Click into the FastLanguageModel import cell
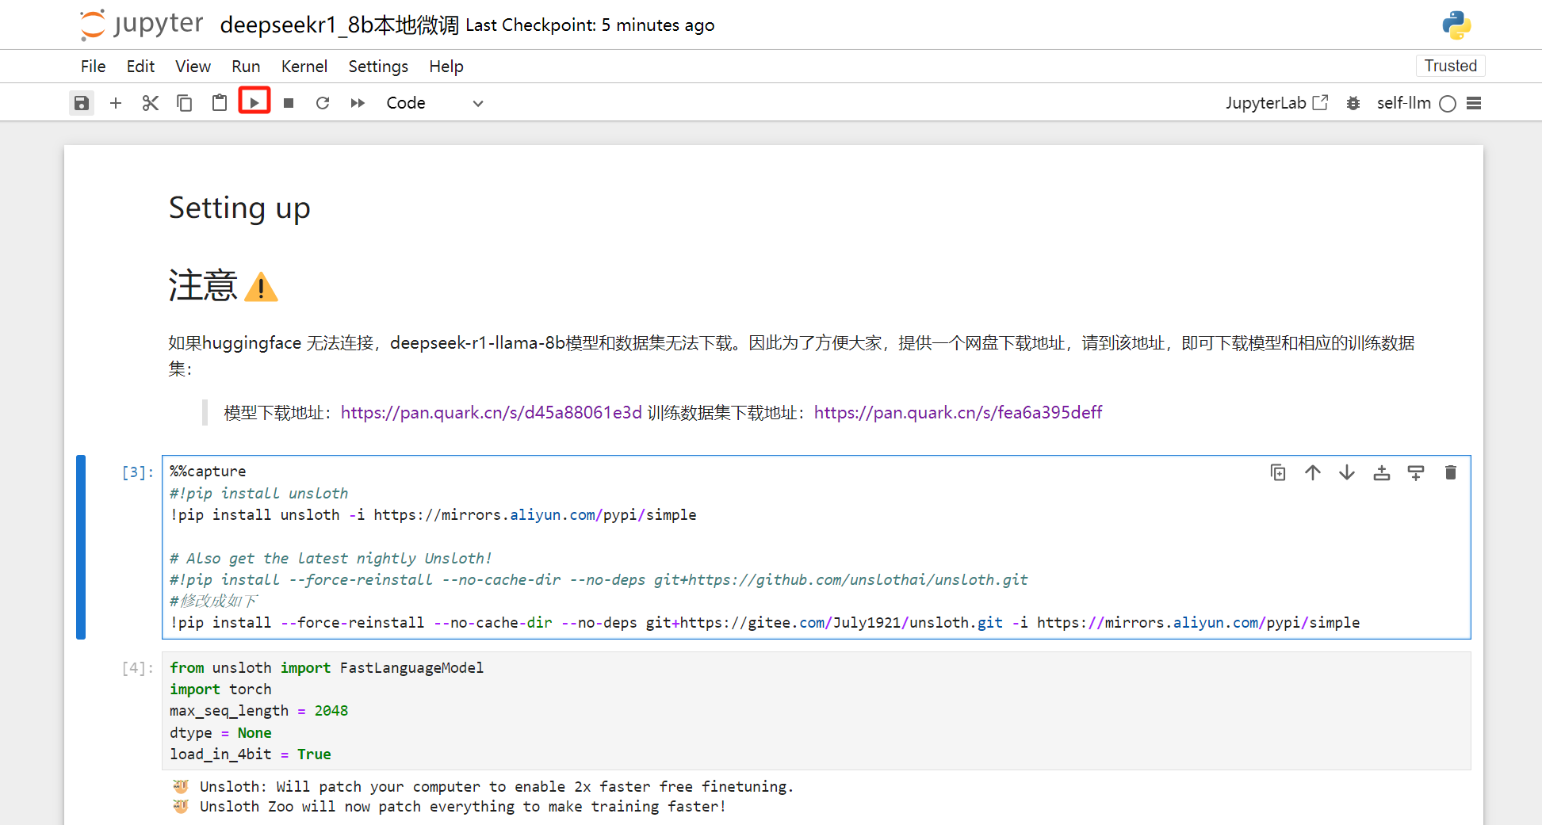 click(x=817, y=711)
